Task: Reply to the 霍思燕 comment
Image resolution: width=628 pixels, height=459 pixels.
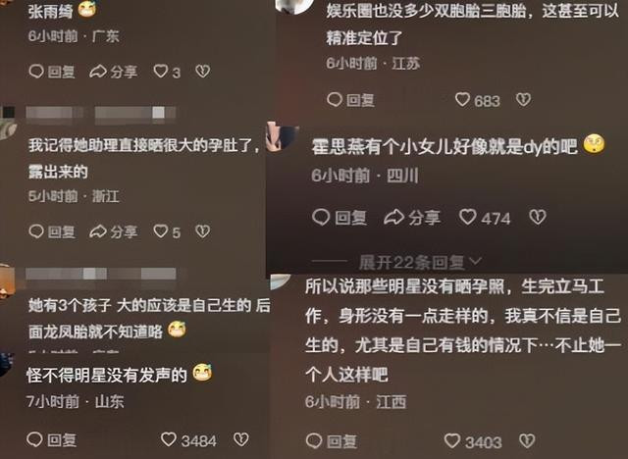Action: tap(340, 218)
